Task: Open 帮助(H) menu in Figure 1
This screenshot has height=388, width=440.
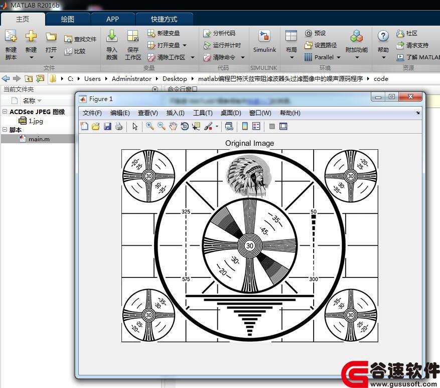Action: tap(290, 113)
